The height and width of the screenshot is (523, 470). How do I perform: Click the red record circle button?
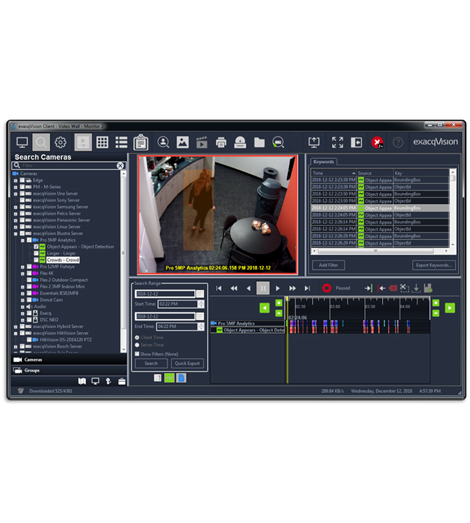click(x=326, y=288)
